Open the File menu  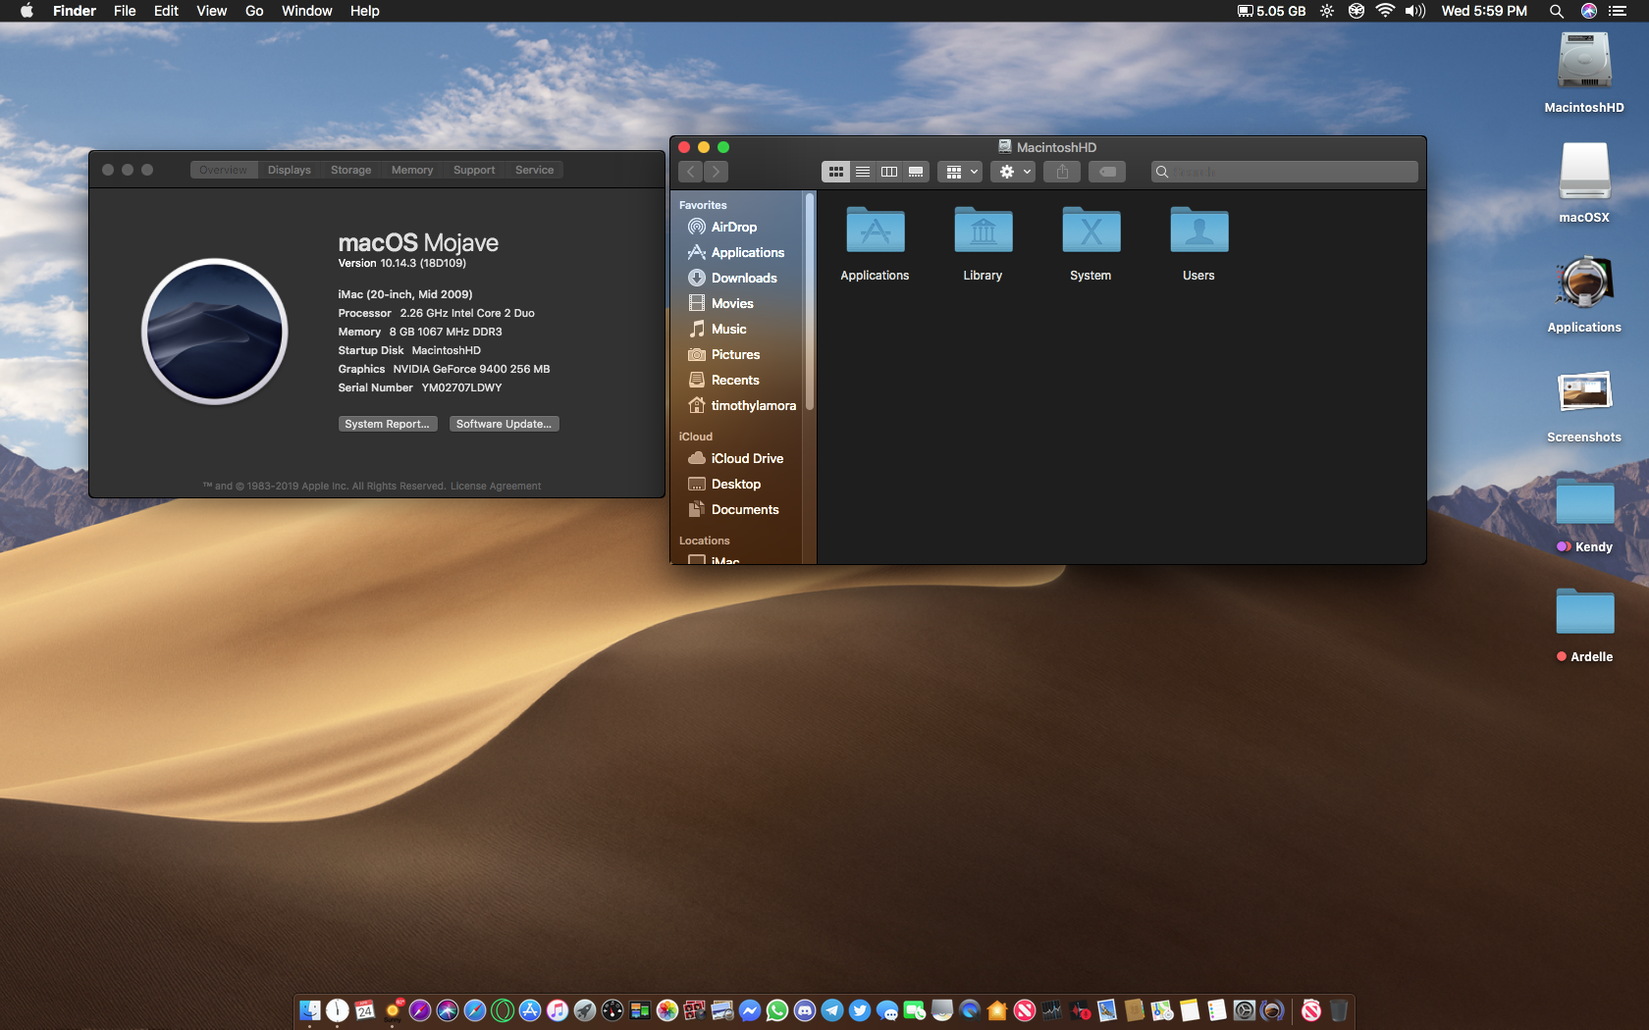(x=125, y=11)
